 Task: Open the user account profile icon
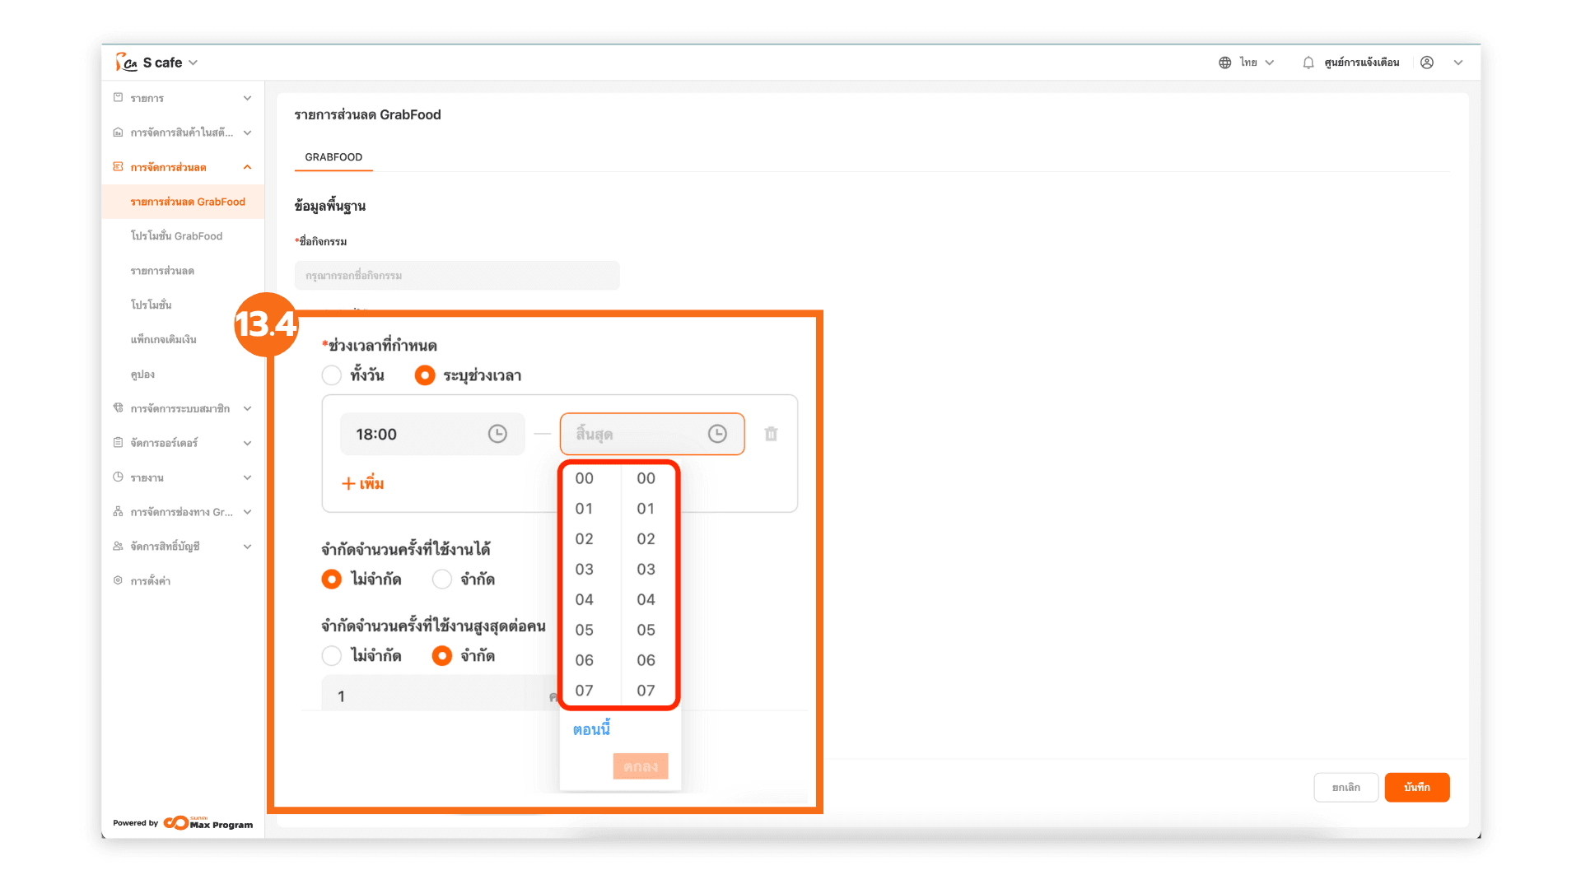[x=1427, y=63]
